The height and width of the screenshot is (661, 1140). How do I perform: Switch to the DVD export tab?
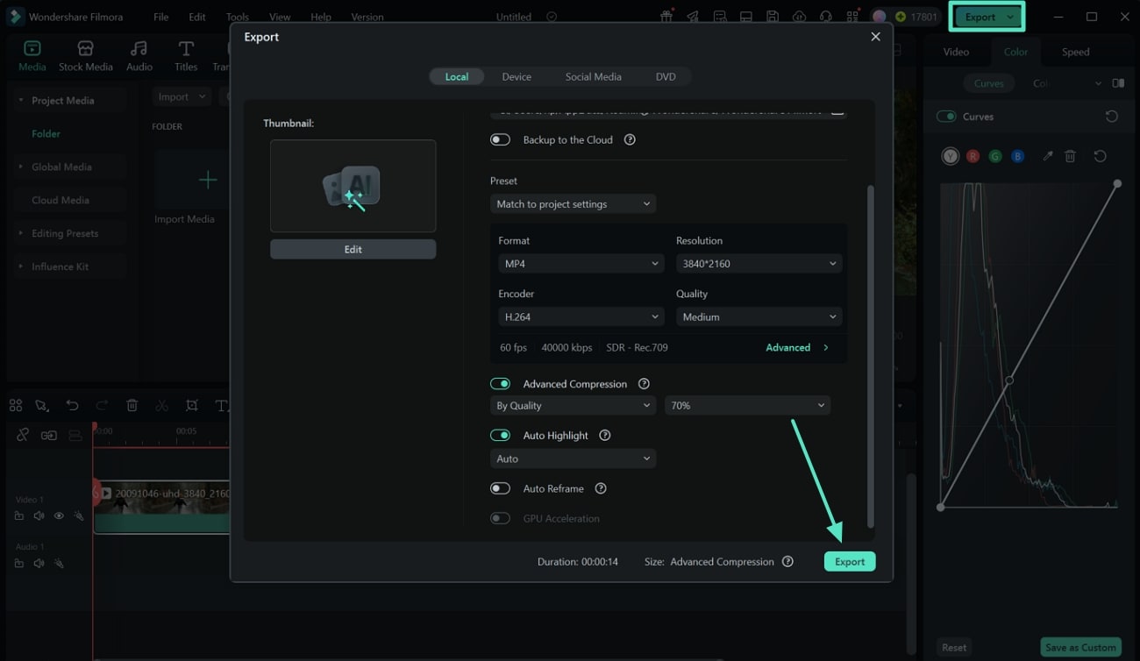pyautogui.click(x=666, y=77)
